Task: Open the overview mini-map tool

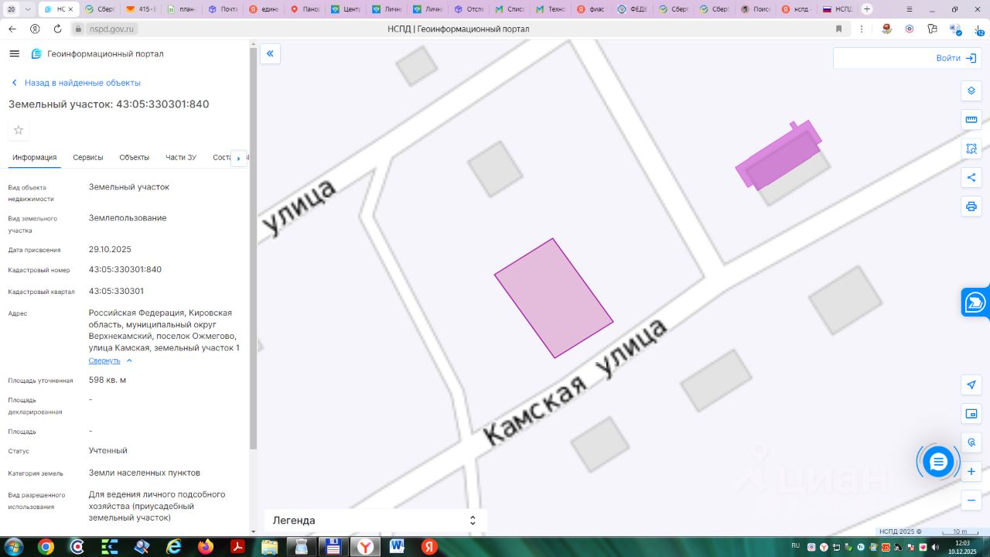Action: coord(971,414)
